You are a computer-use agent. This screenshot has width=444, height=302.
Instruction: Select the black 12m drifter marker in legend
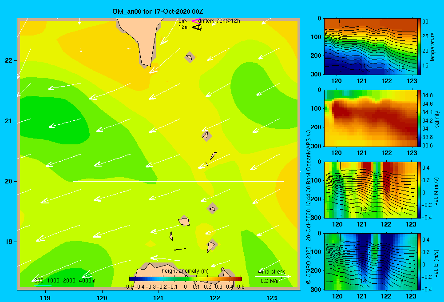click(x=197, y=27)
